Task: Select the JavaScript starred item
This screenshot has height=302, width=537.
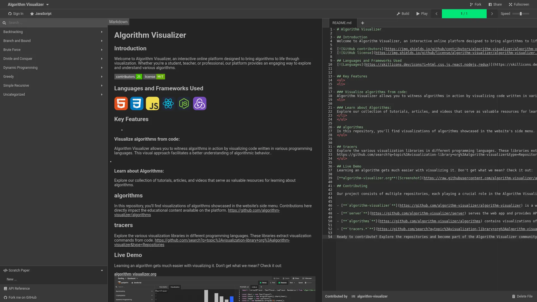Action: (41, 14)
